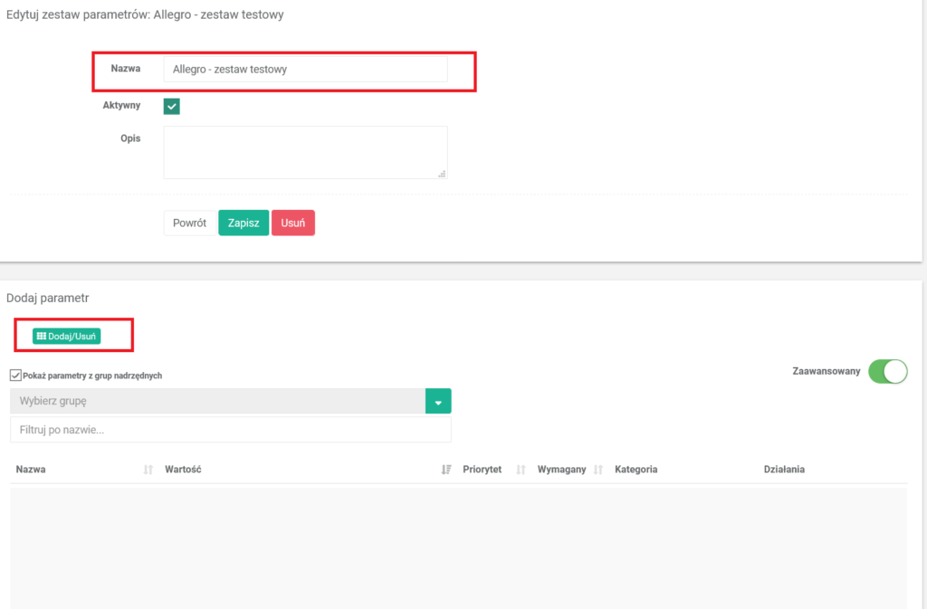Image resolution: width=927 pixels, height=609 pixels.
Task: Focus the Filtruj po nazwie search box
Action: [x=230, y=430]
